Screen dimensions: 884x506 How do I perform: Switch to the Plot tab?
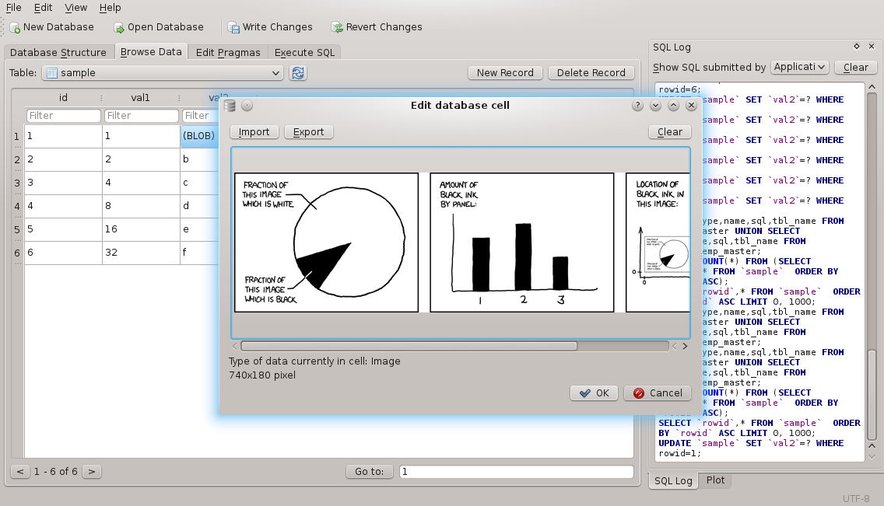[x=715, y=480]
